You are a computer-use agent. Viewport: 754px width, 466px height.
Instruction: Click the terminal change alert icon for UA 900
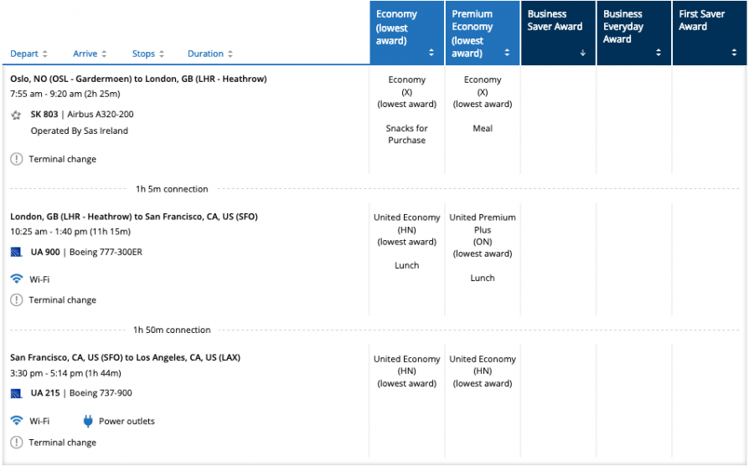[x=16, y=300]
